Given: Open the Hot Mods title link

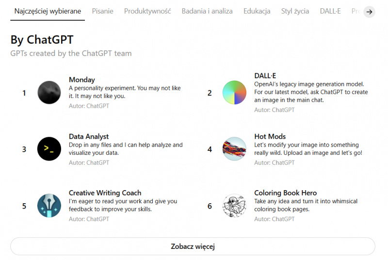Looking at the screenshot, I should (x=270, y=137).
